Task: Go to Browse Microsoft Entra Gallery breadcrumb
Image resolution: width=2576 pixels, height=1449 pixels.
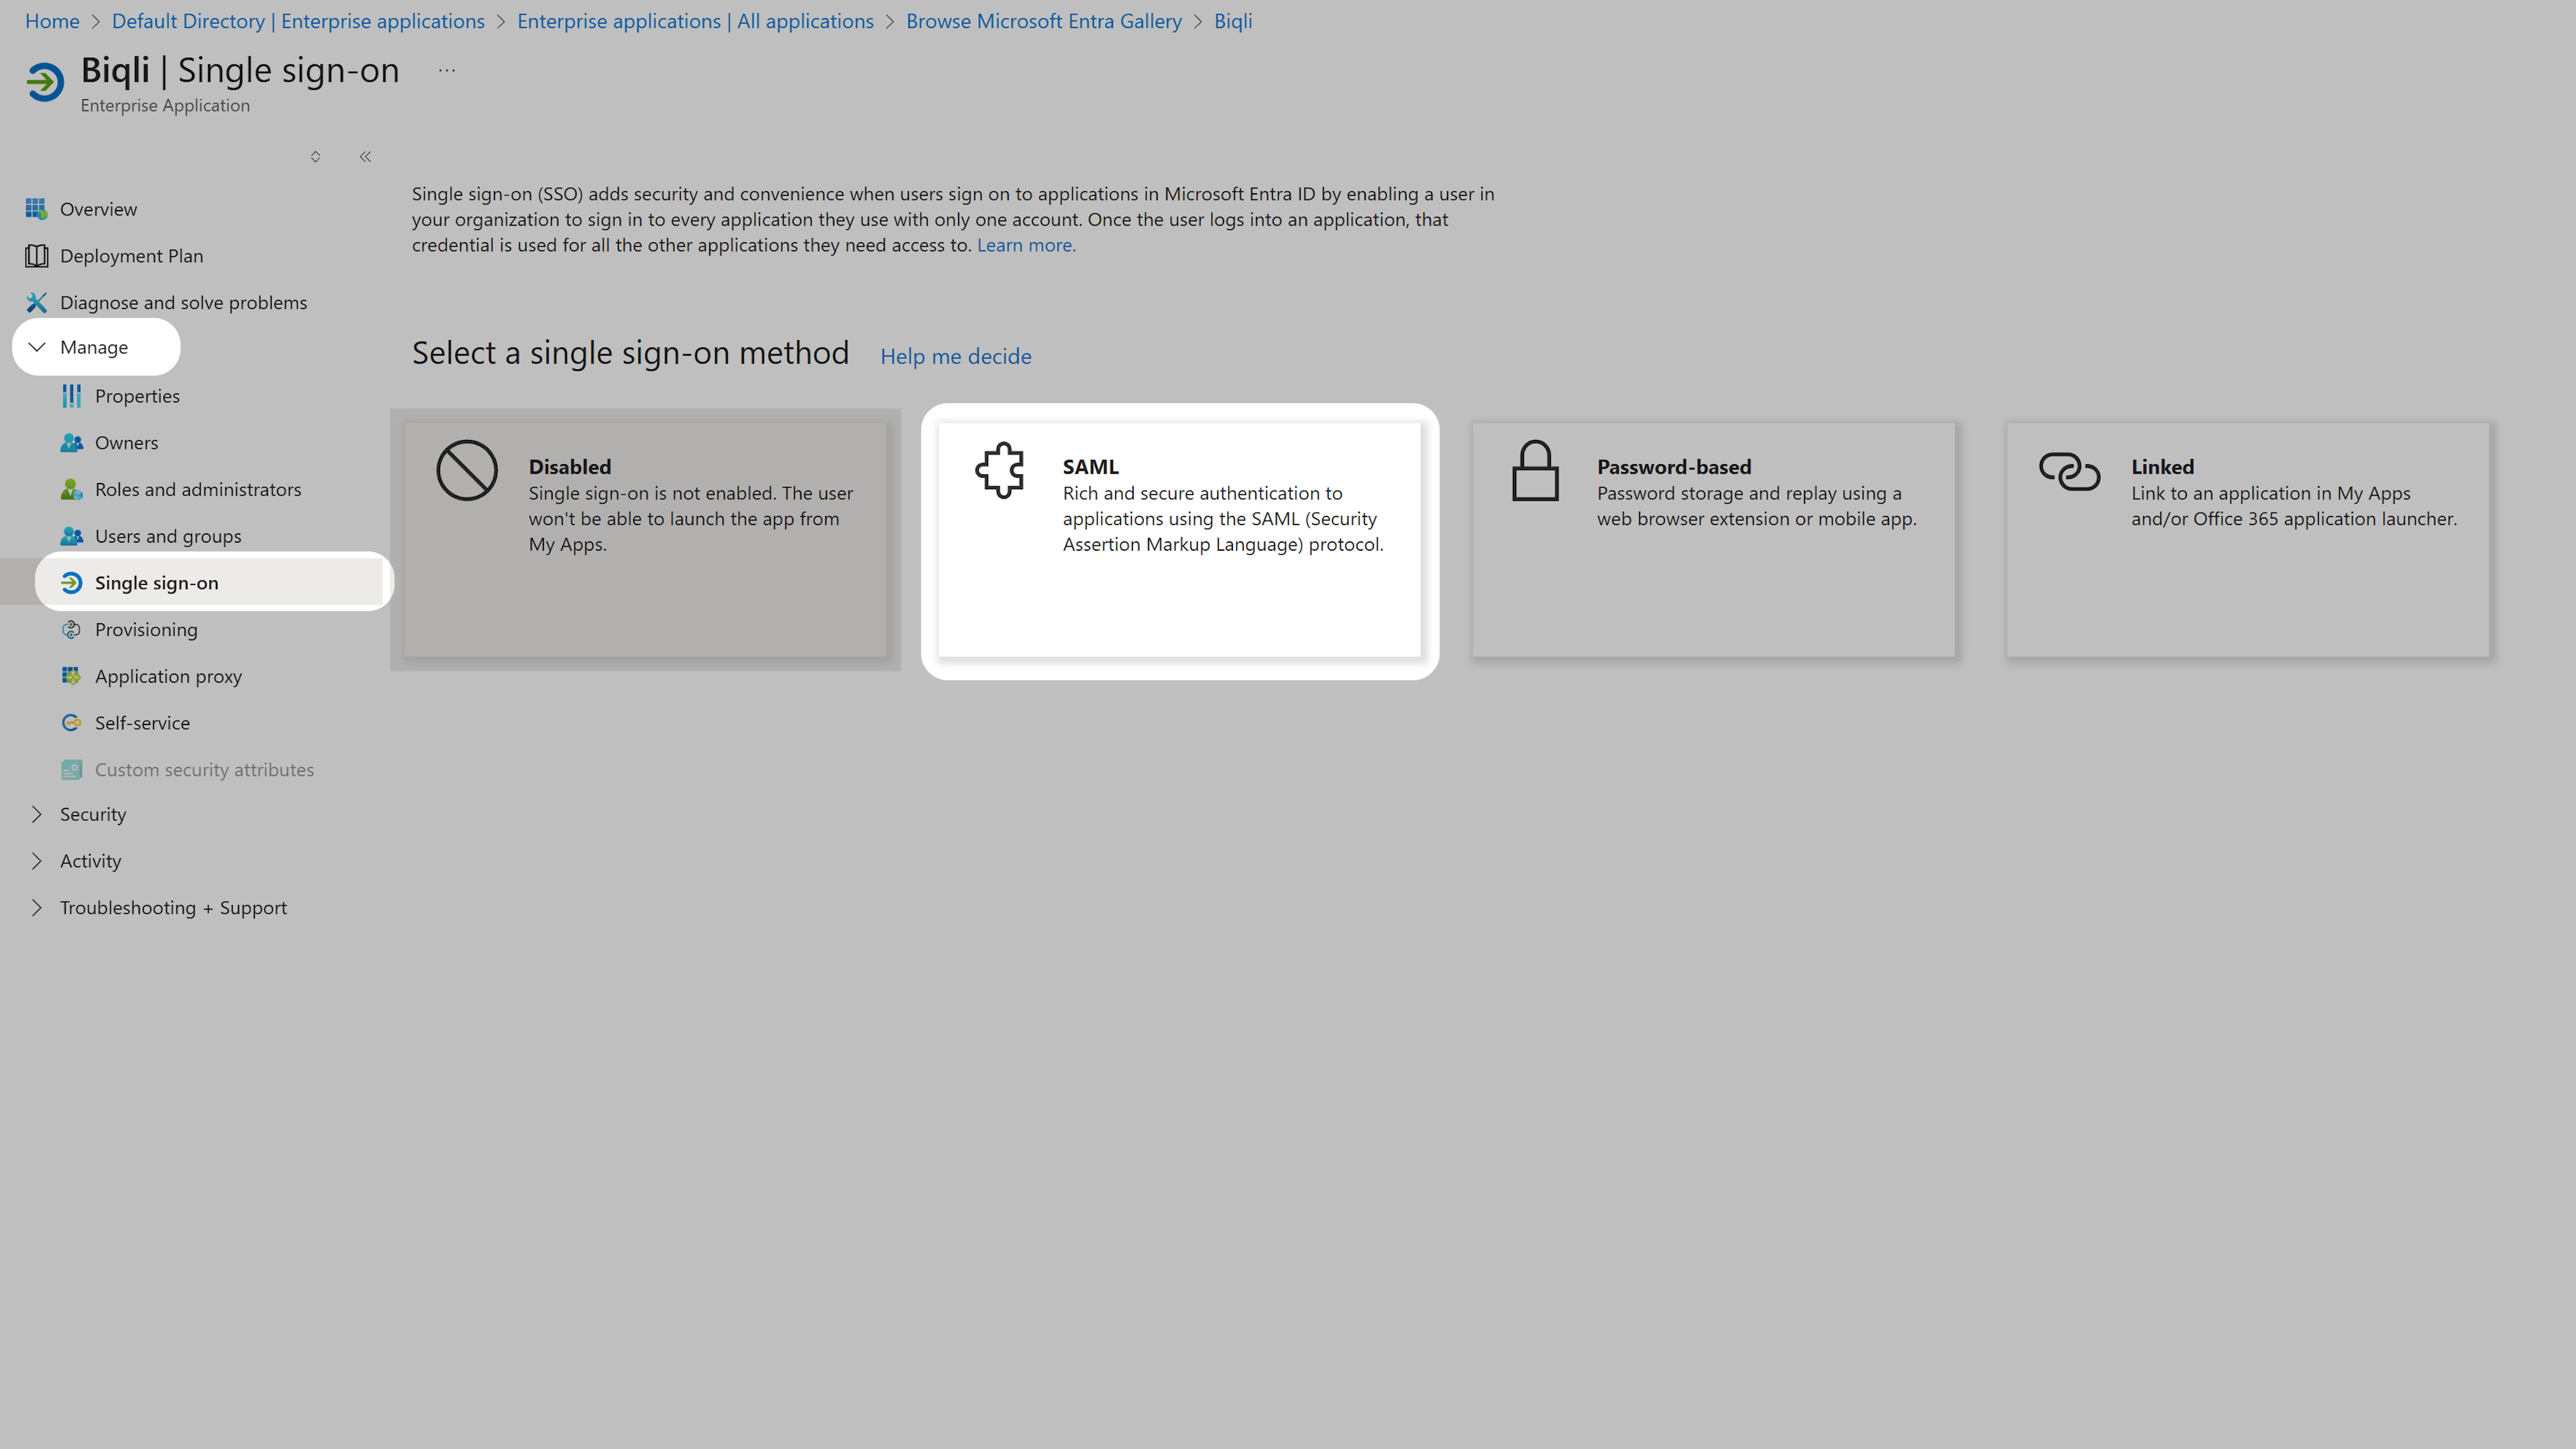Action: [x=1044, y=21]
